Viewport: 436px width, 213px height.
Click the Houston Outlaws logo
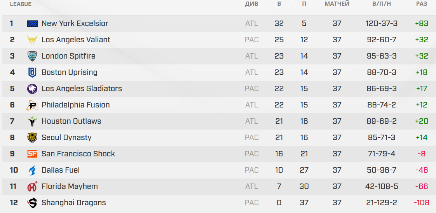(x=32, y=121)
